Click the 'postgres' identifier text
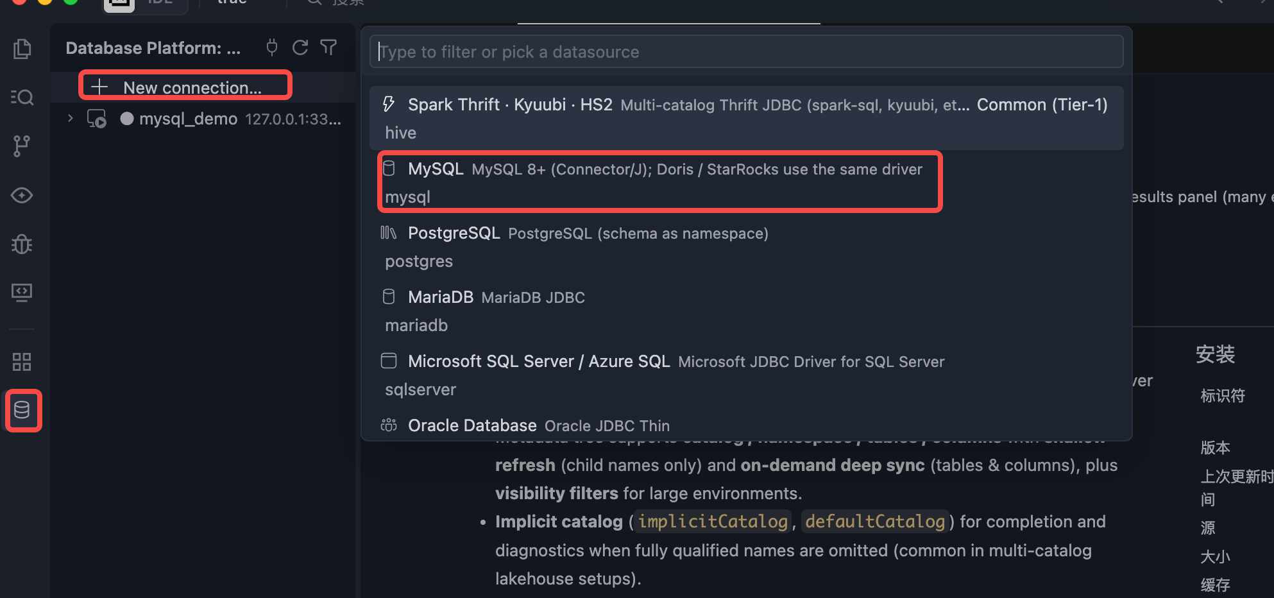This screenshot has height=598, width=1274. click(419, 261)
